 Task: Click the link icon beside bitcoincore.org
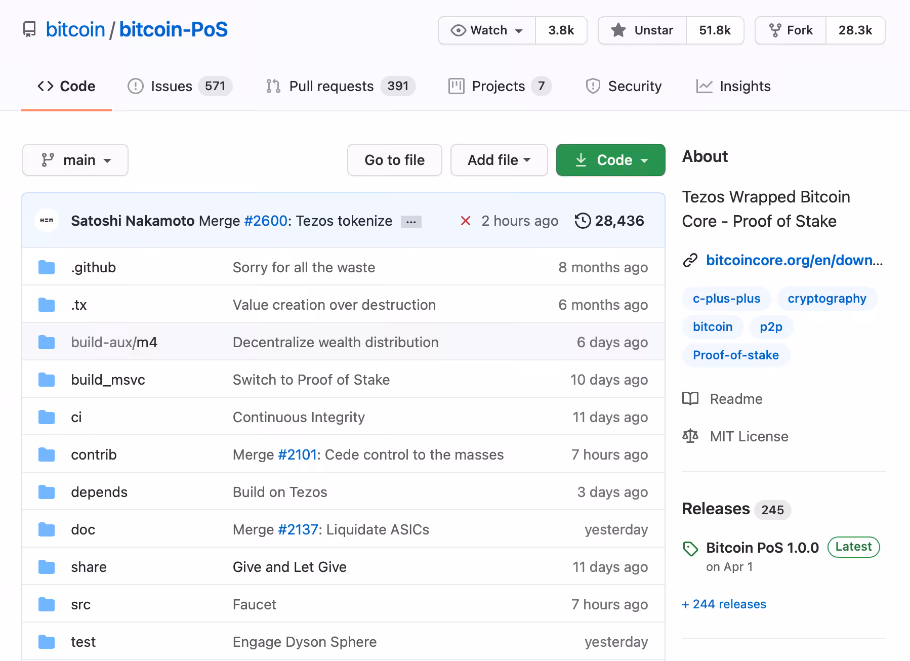690,260
